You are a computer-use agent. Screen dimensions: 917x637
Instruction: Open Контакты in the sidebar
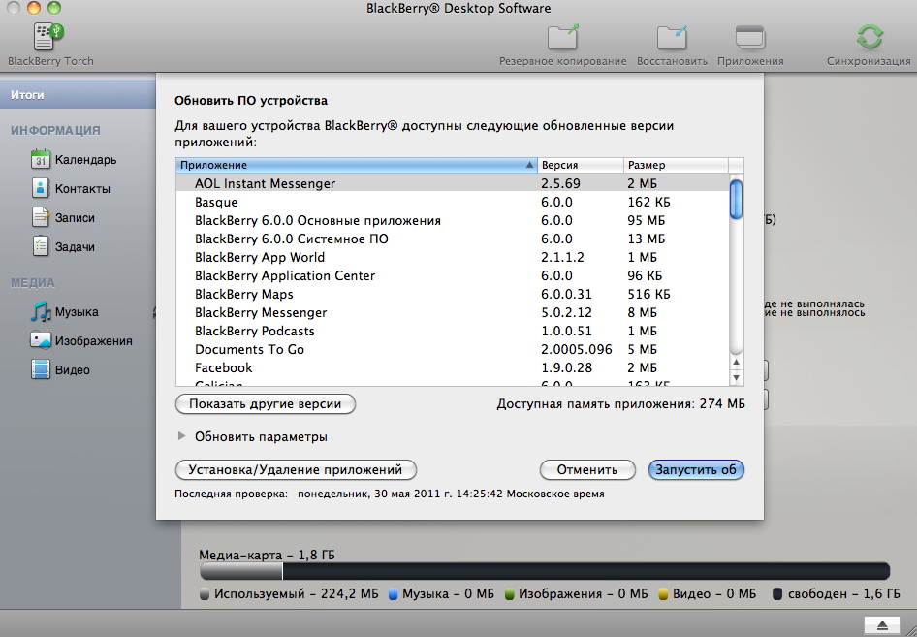(x=82, y=189)
